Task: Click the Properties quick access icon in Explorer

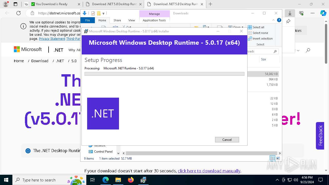Action: (x=93, y=13)
